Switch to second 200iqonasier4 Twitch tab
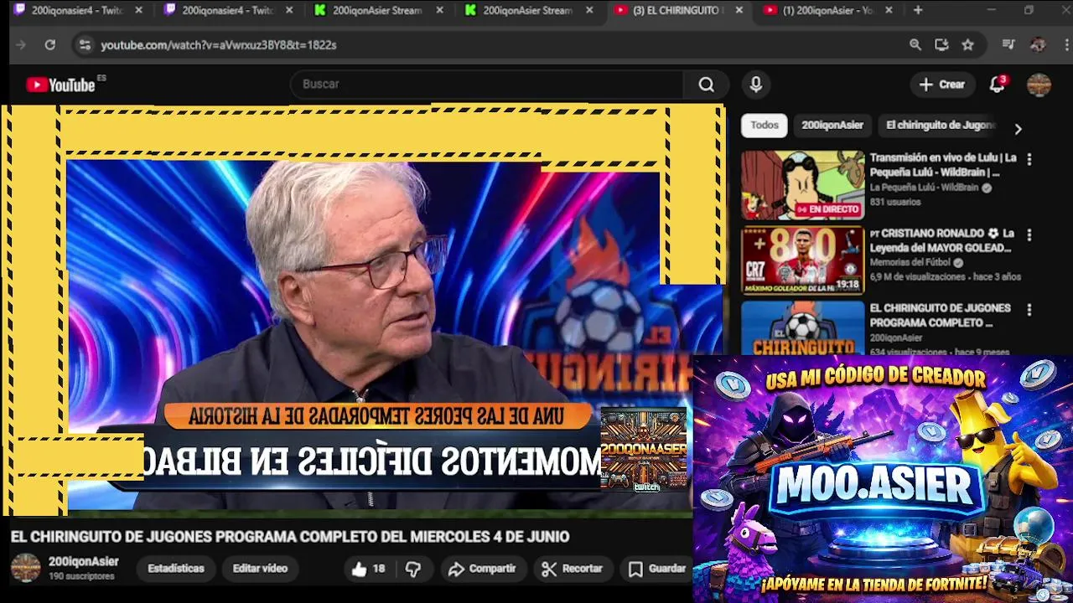Viewport: 1073px width, 603px height. coord(226,10)
